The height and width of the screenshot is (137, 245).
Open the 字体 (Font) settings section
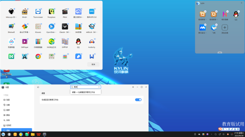coord(8,120)
